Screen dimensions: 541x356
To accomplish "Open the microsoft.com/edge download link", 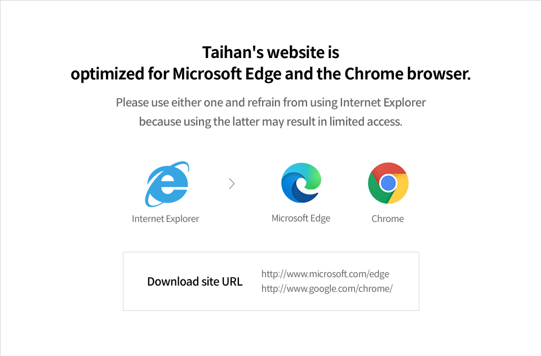I will click(325, 274).
